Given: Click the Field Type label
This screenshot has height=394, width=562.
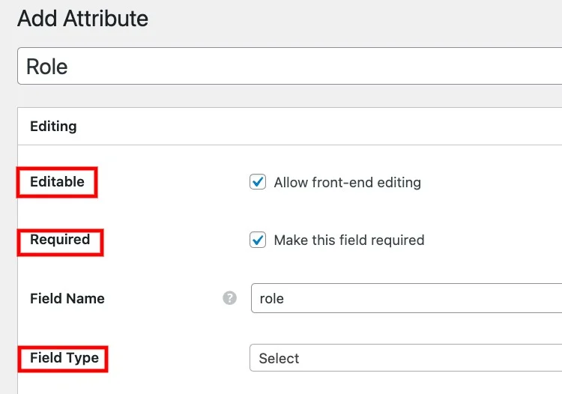Looking at the screenshot, I should click(x=64, y=358).
